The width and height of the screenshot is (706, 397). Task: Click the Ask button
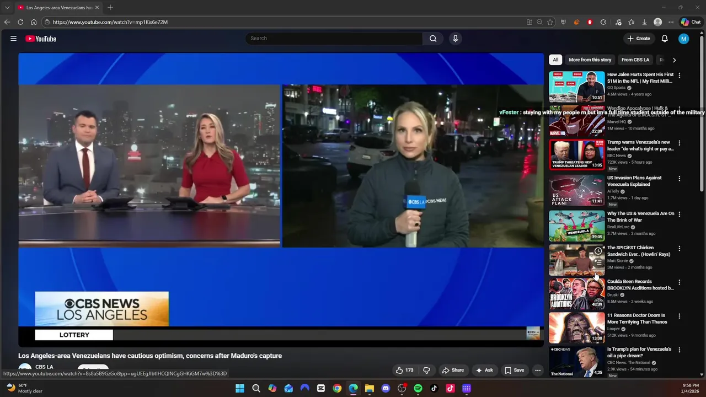pyautogui.click(x=484, y=370)
